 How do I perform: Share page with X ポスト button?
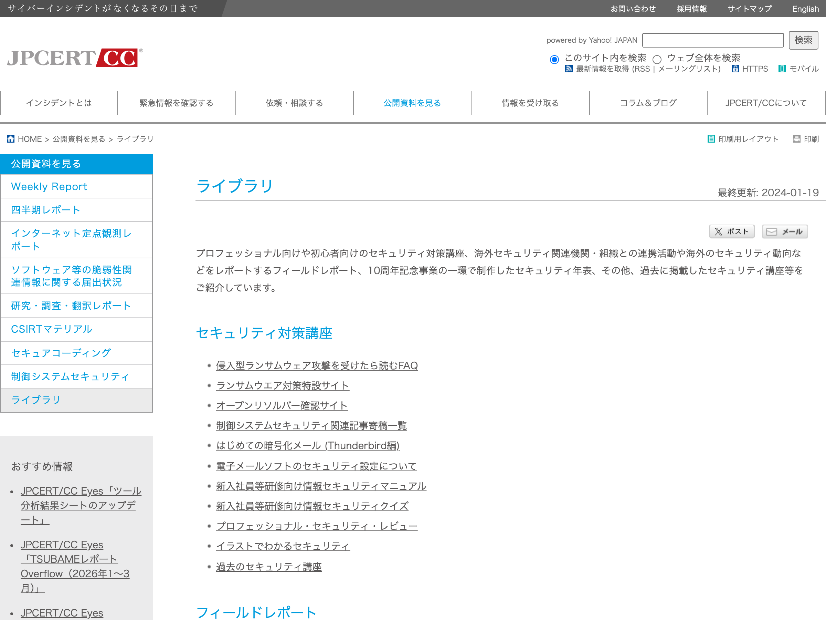[x=731, y=232]
